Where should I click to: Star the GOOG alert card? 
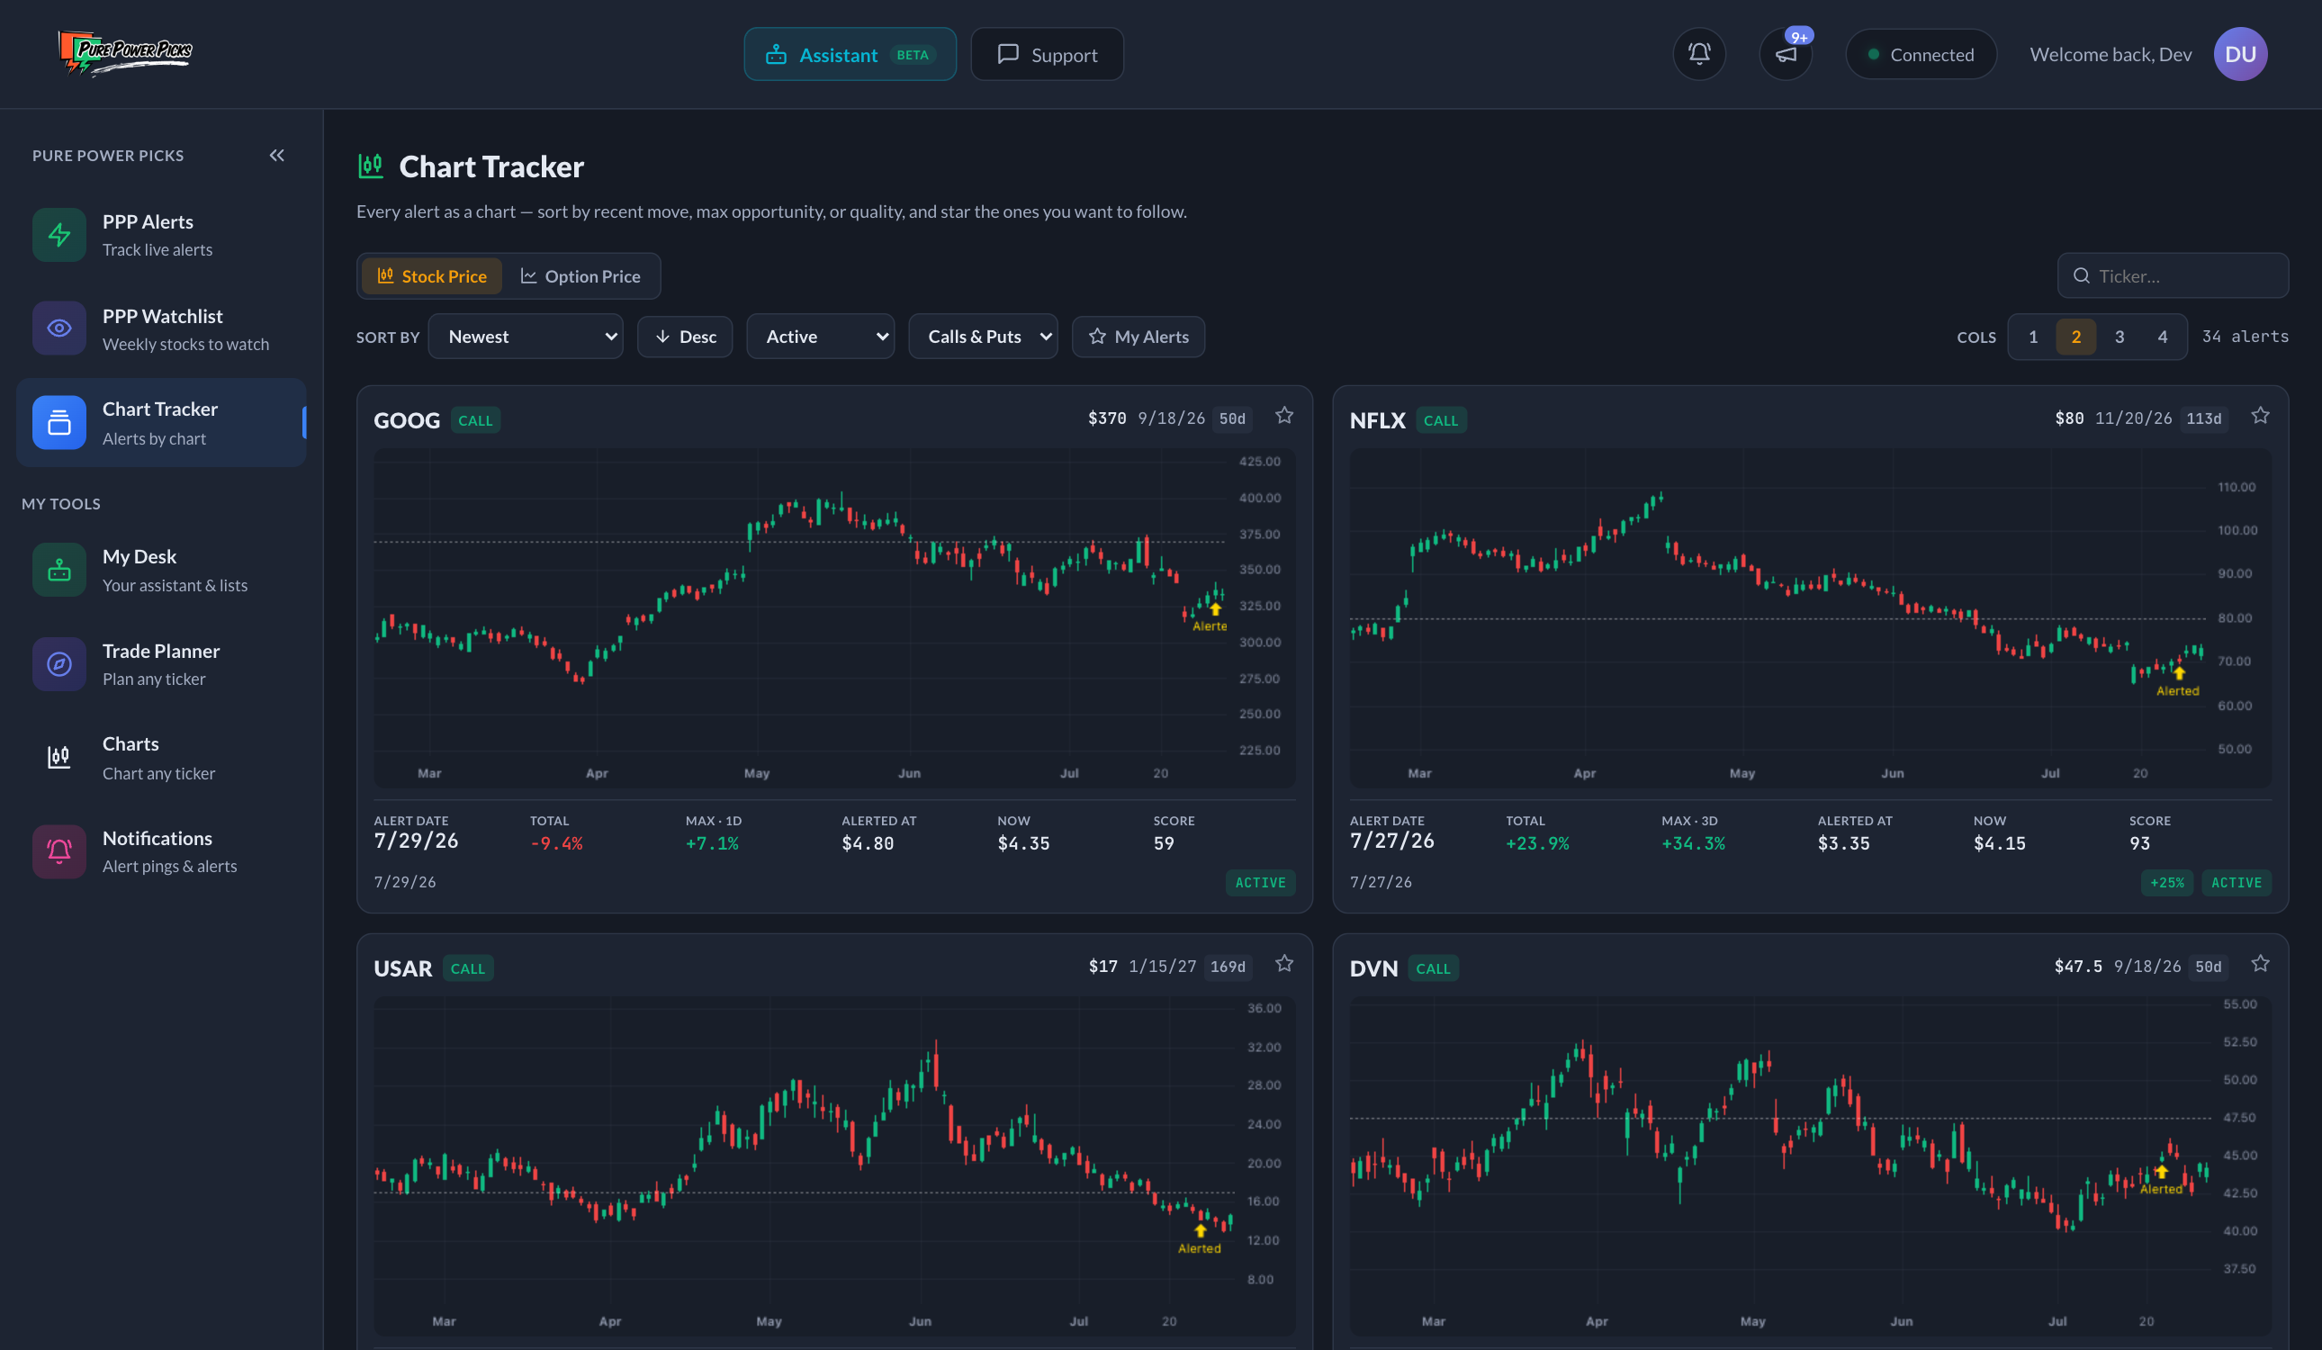[1283, 416]
